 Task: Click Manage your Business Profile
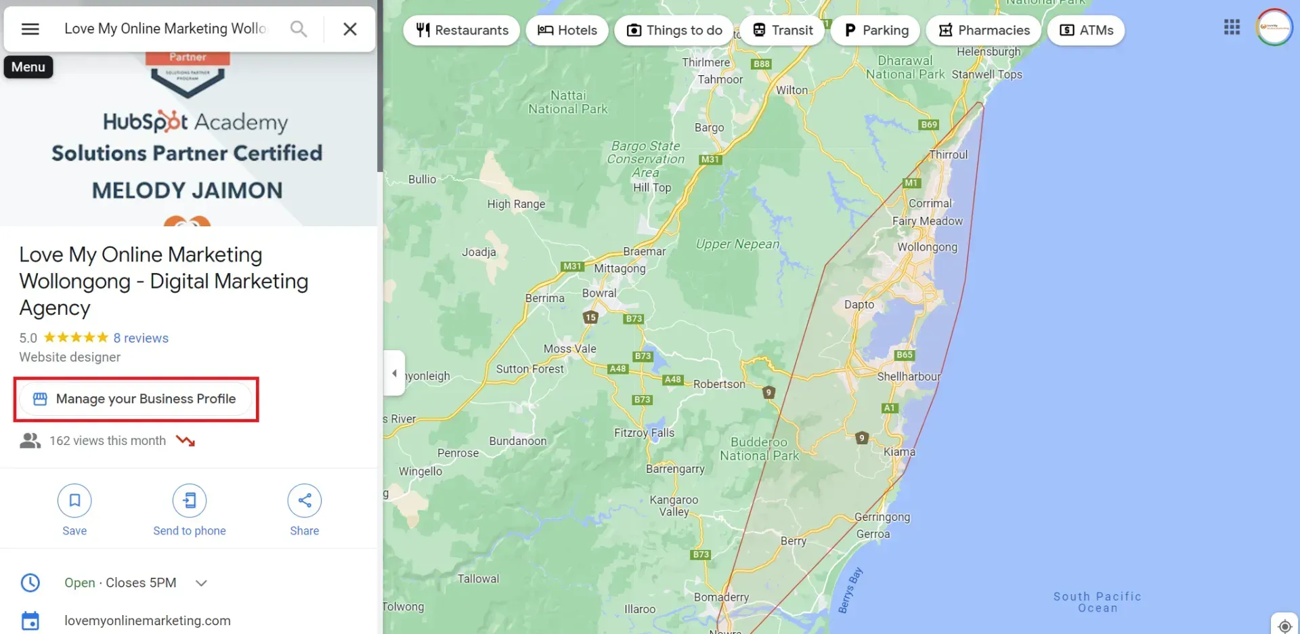point(136,399)
